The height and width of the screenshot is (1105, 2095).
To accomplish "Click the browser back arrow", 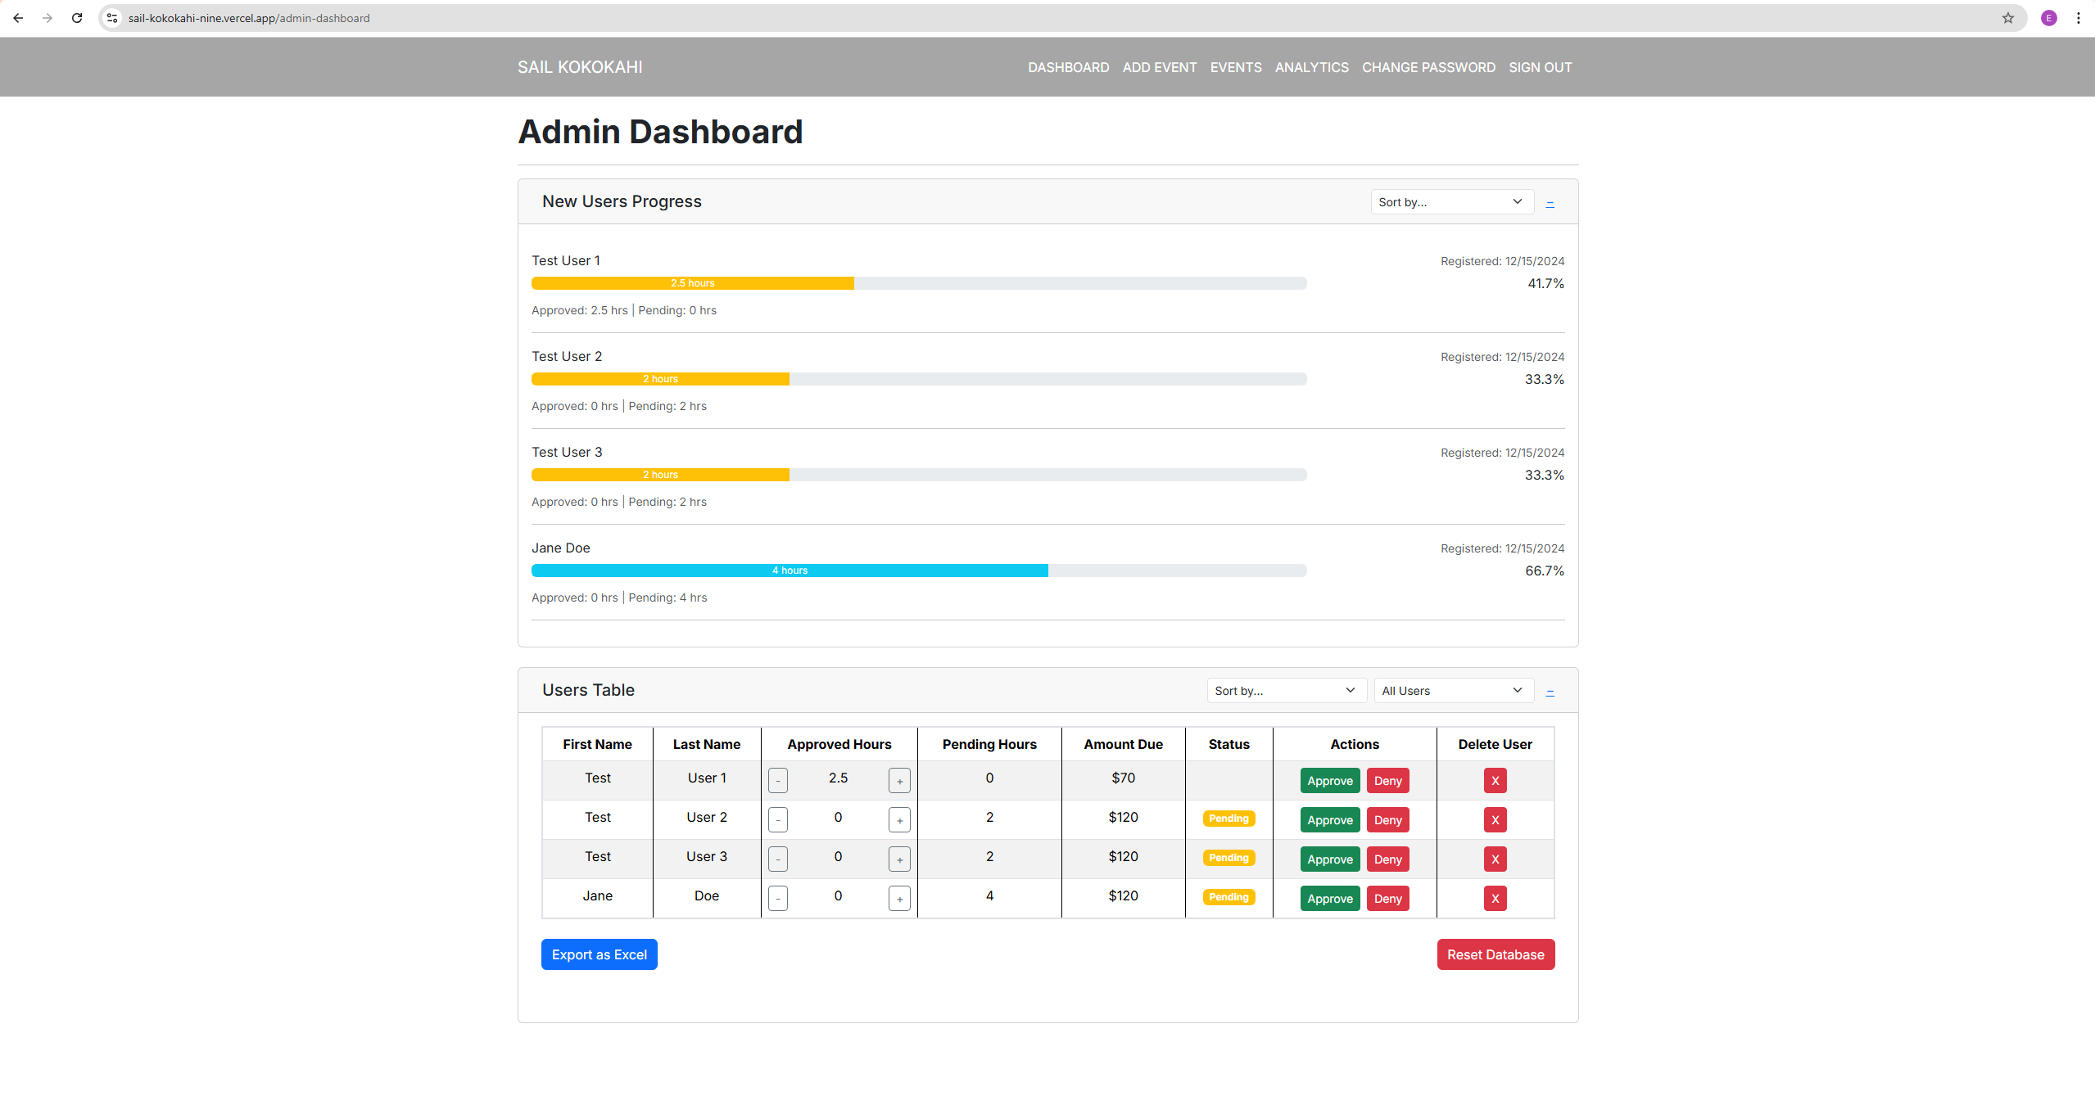I will (18, 18).
